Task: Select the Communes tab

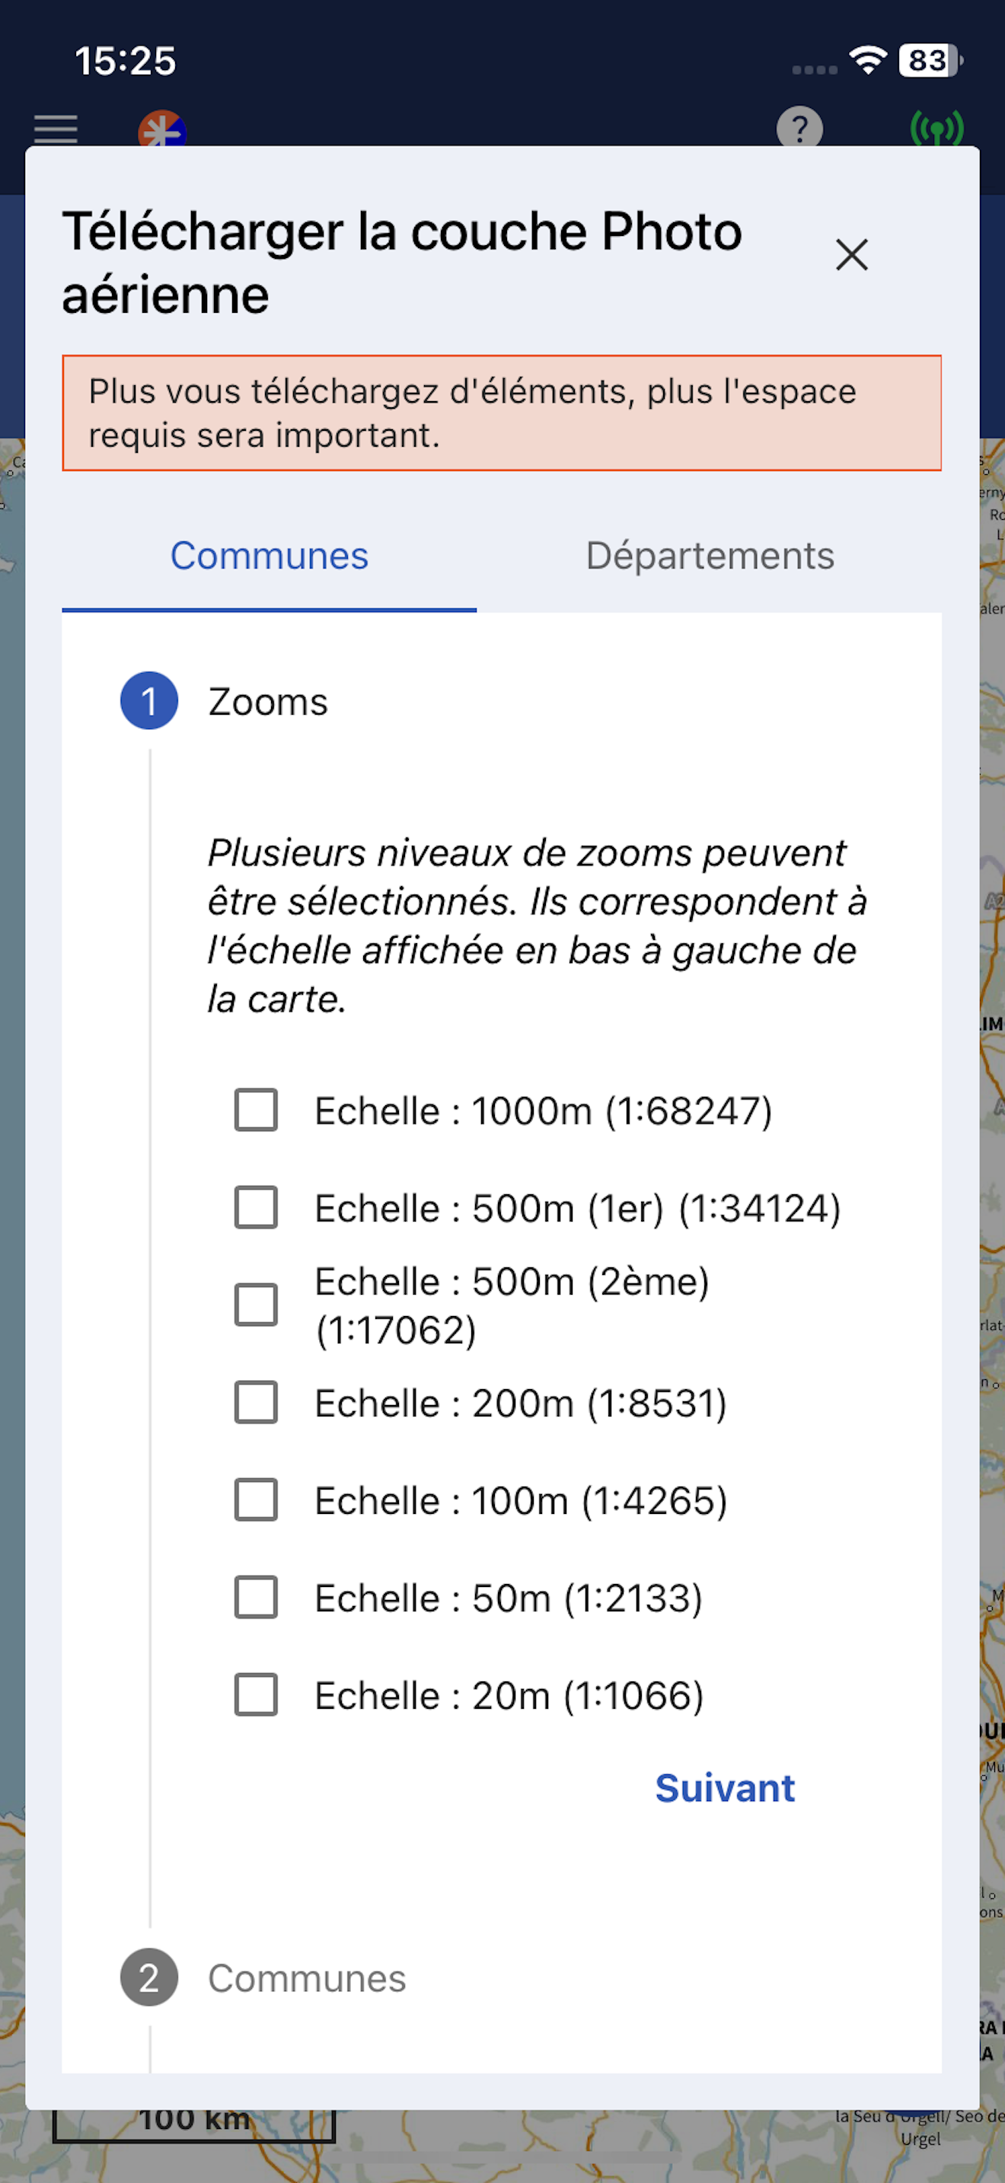Action: [x=270, y=556]
